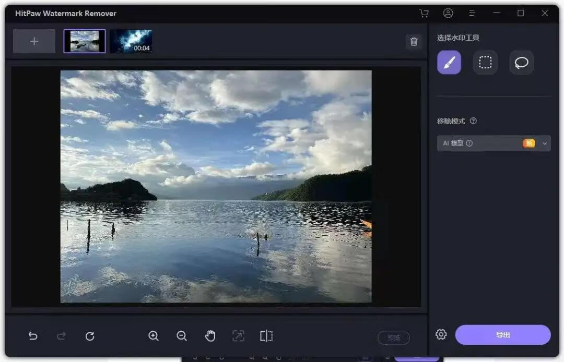Select the 00:04 video thumbnail
This screenshot has height=362, width=564.
tap(131, 41)
